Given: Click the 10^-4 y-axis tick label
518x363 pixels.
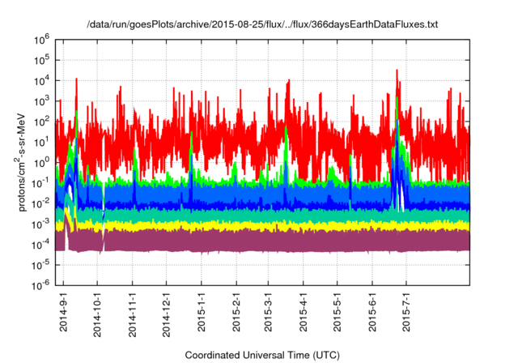Looking at the screenshot, I should click(x=41, y=245).
